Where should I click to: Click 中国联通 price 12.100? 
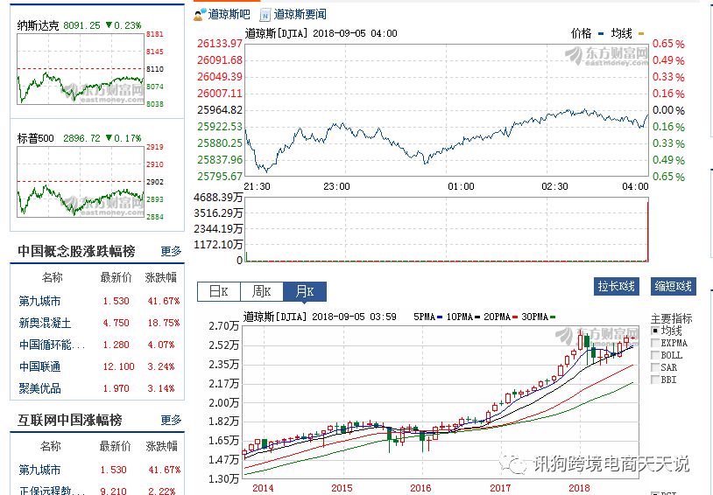(x=118, y=366)
